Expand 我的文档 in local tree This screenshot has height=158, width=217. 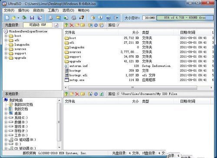6,109
